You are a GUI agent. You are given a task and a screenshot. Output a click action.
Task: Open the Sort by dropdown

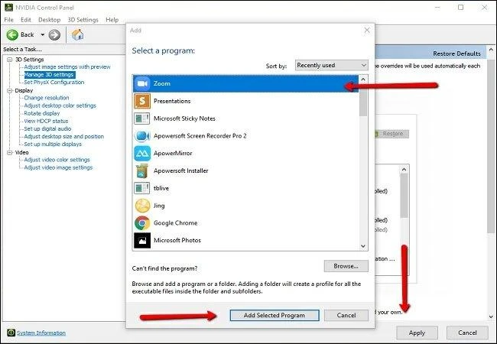[x=331, y=66]
